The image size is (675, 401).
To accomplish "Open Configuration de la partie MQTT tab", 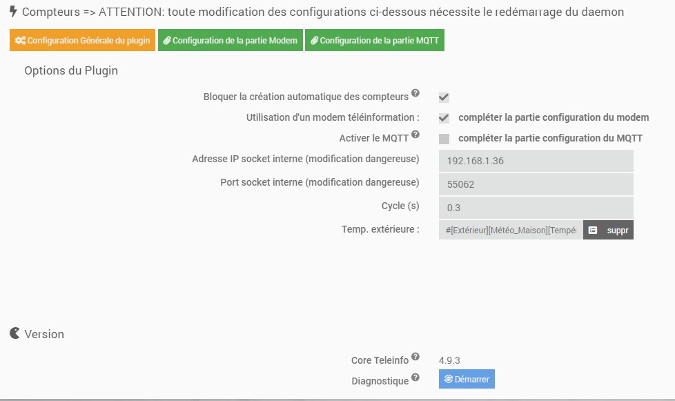I will click(x=375, y=40).
